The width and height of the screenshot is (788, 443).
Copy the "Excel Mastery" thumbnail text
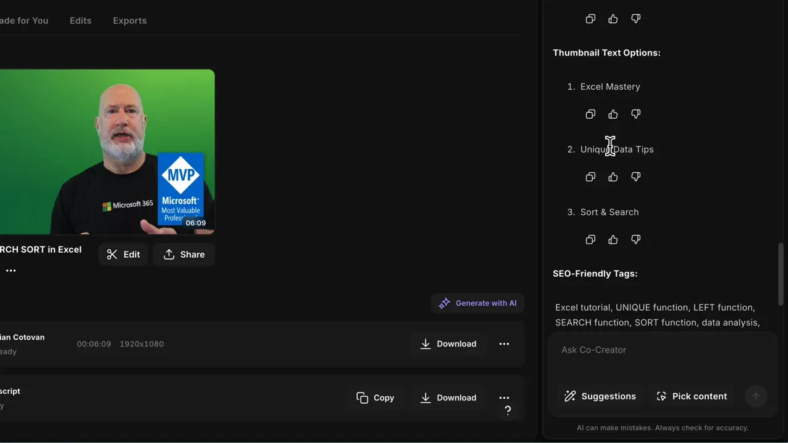point(590,114)
